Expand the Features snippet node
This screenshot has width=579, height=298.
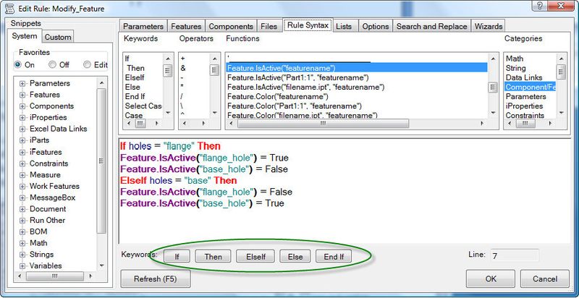22,95
